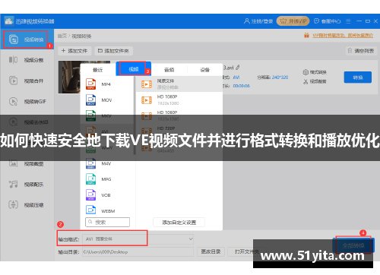The image size is (380, 275).
Task: Open the 客服中心 customer service
Action: [328, 21]
